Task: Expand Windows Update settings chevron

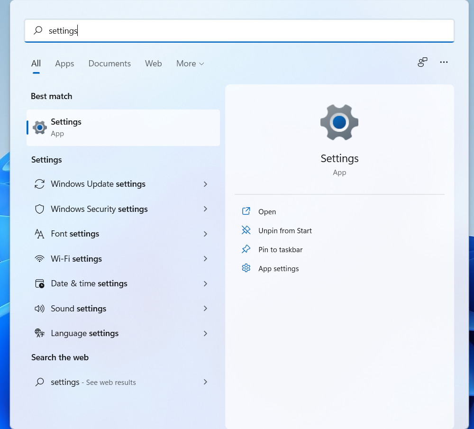Action: tap(205, 184)
